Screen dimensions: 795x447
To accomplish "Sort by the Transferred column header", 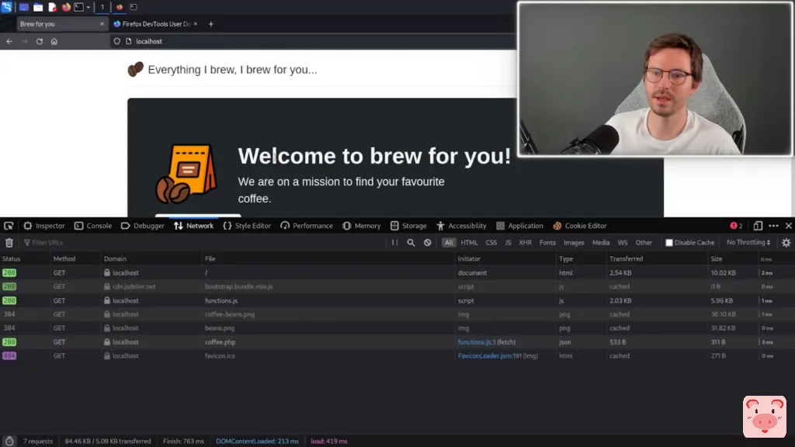I will pyautogui.click(x=657, y=259).
